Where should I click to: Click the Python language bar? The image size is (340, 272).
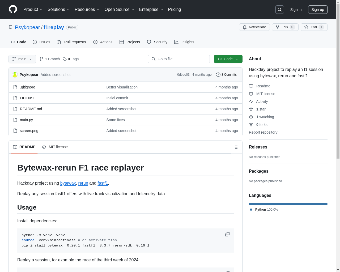tap(288, 204)
